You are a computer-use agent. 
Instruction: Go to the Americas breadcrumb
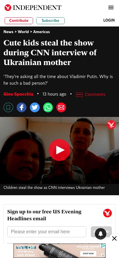pyautogui.click(x=41, y=32)
